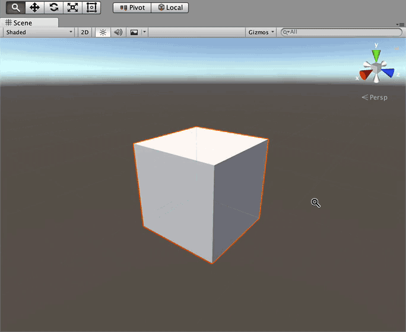The height and width of the screenshot is (332, 406).
Task: Click gizmo center cube
Action: [376, 68]
